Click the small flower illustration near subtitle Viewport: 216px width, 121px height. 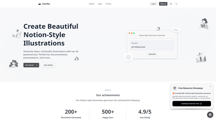pos(77,59)
